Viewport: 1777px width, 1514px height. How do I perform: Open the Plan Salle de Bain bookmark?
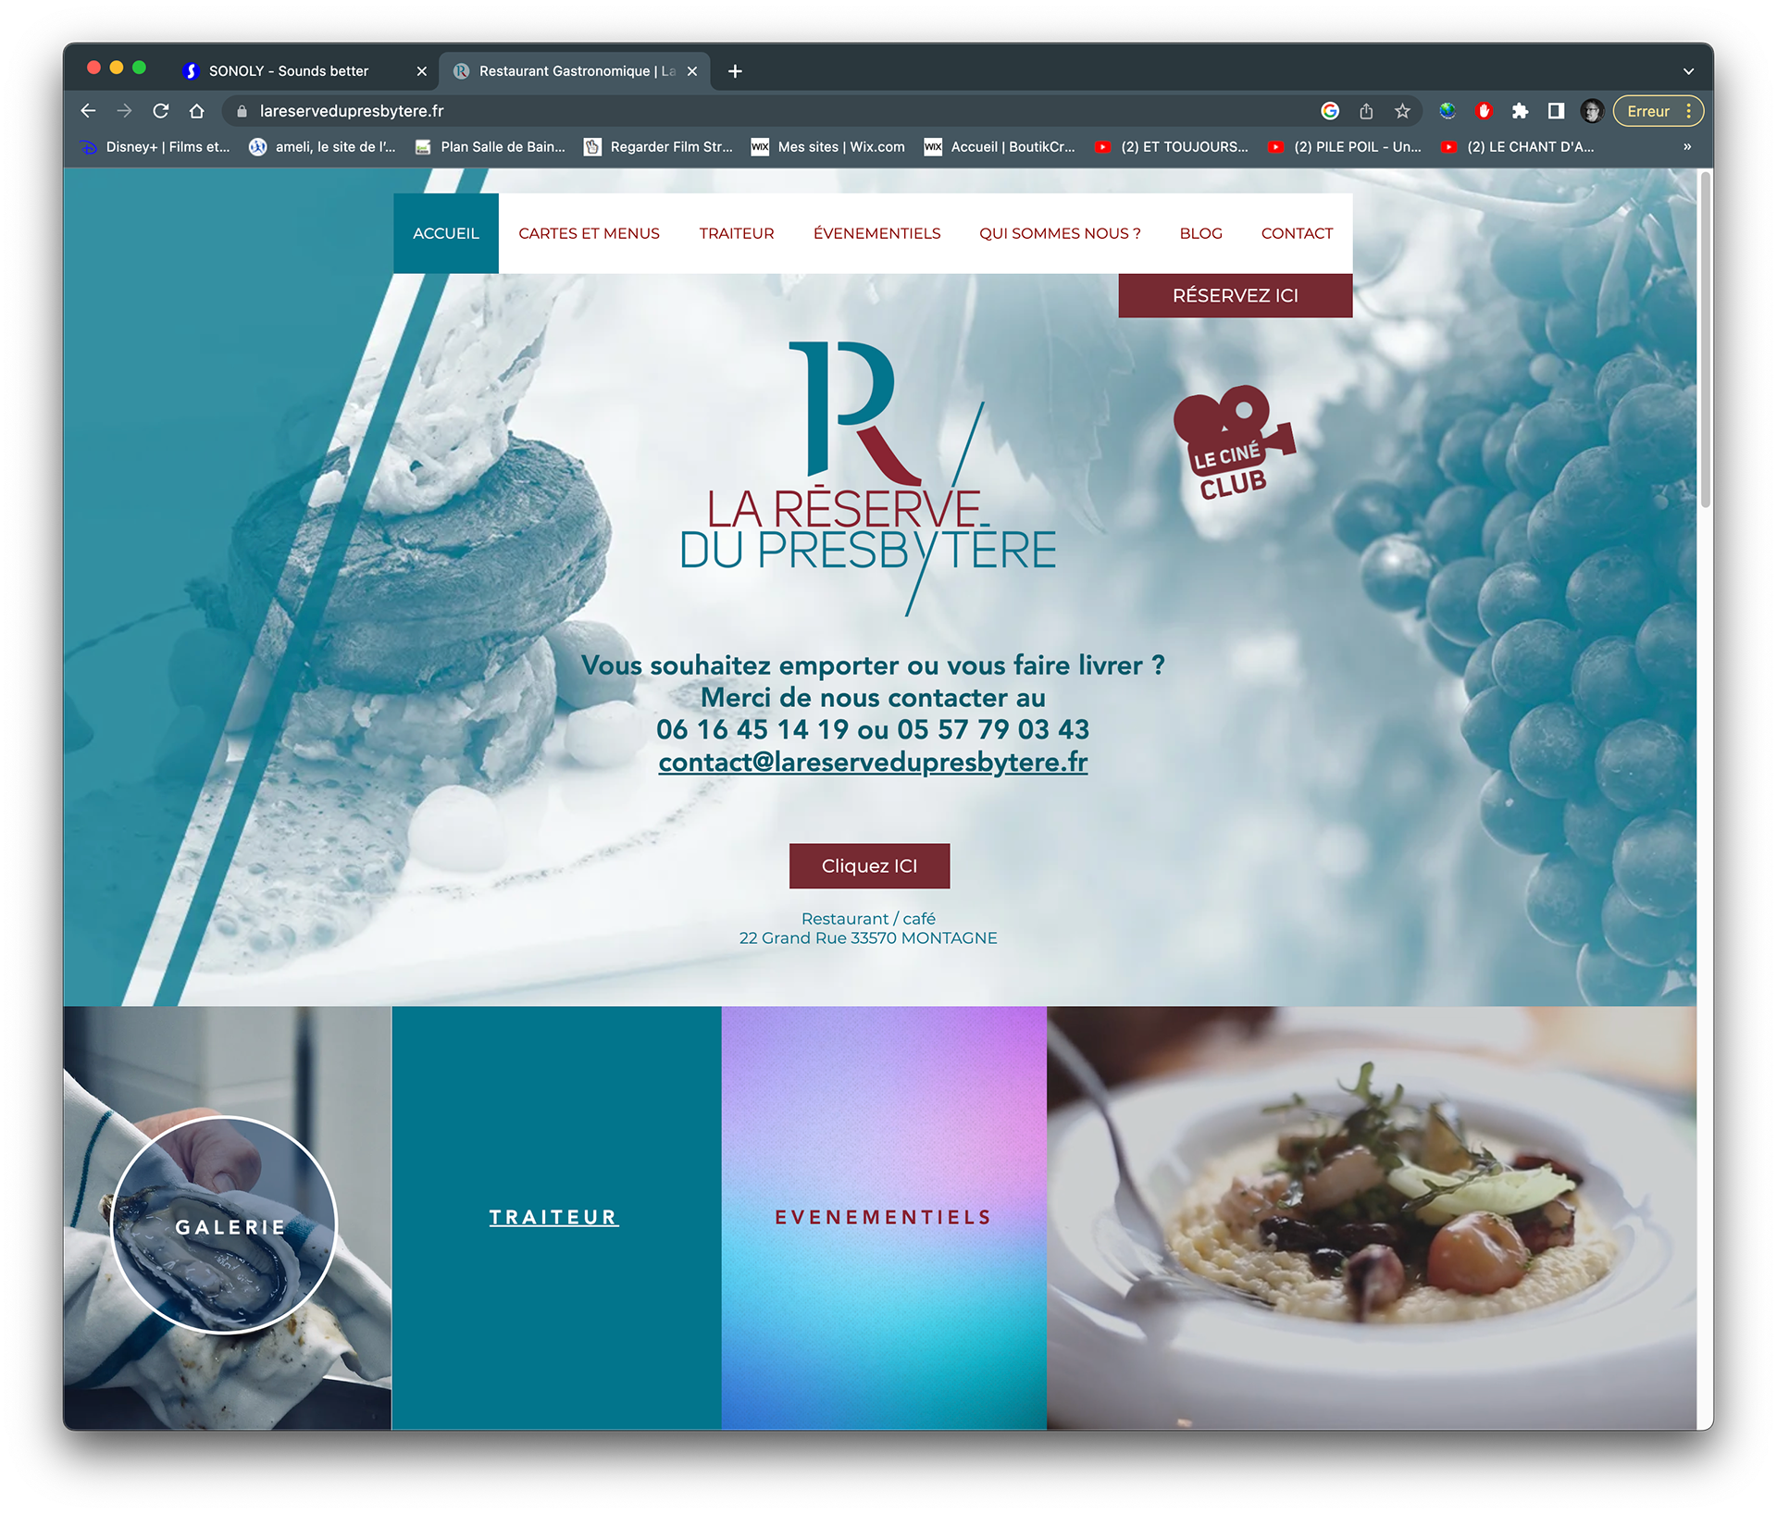tap(490, 147)
